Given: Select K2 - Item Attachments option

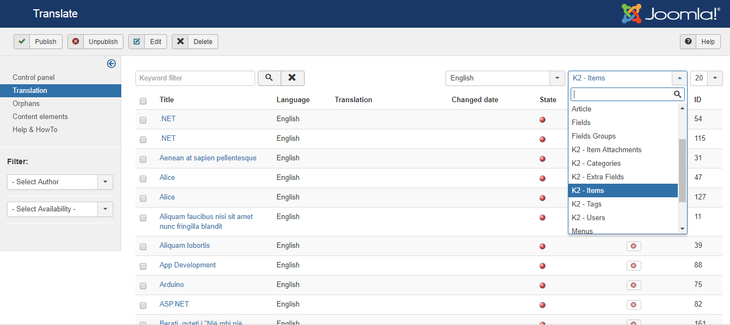Looking at the screenshot, I should (623, 149).
